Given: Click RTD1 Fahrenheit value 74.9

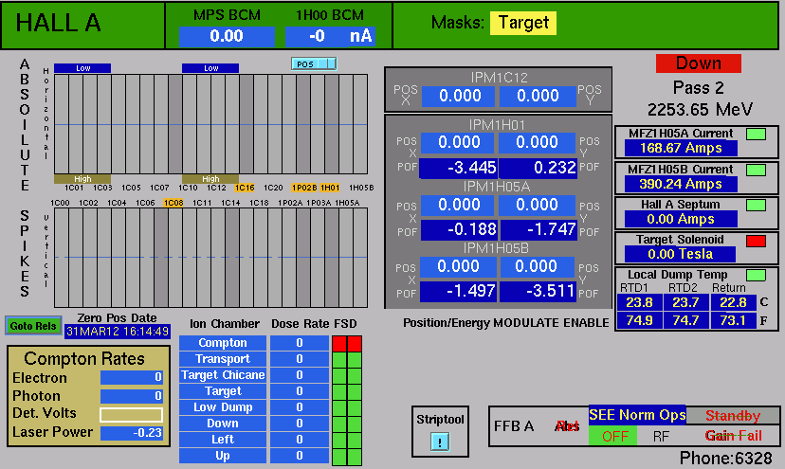Looking at the screenshot, I should 639,320.
